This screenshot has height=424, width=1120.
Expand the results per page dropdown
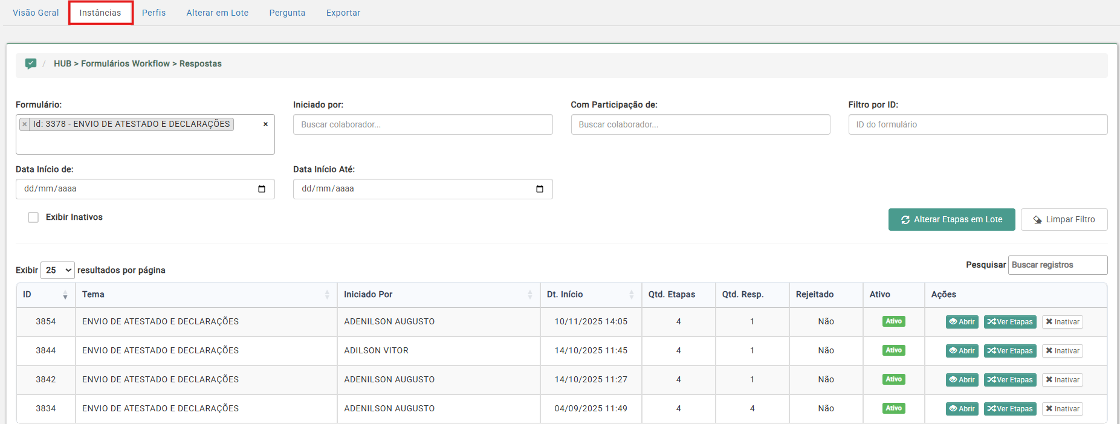coord(57,270)
